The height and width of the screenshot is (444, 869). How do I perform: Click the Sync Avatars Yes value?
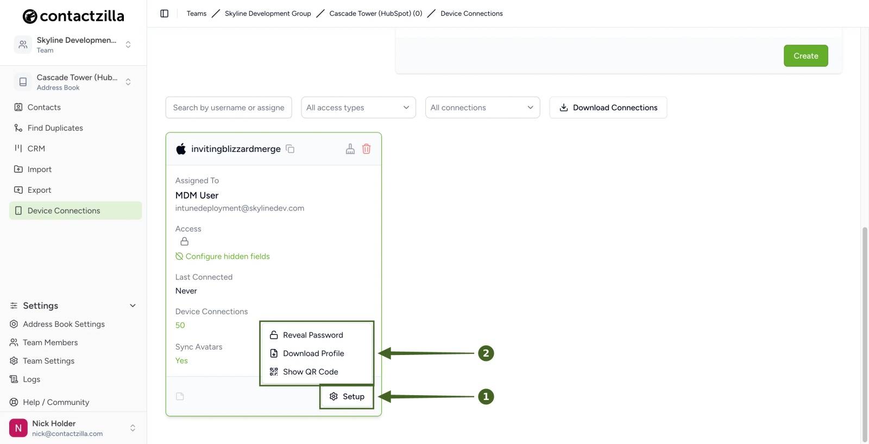pos(181,360)
